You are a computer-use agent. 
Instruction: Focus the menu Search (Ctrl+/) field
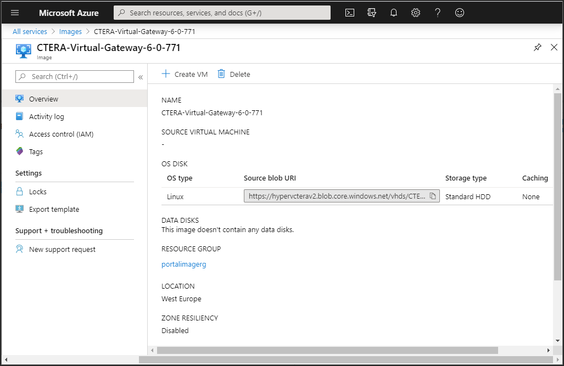75,77
